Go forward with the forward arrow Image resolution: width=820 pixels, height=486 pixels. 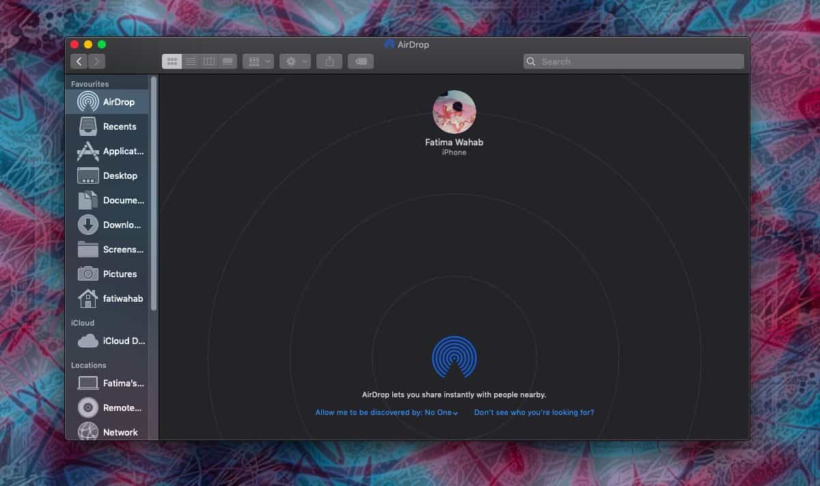click(x=96, y=61)
